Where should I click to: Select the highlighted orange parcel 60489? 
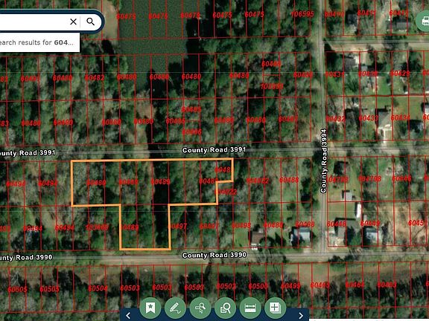point(160,182)
